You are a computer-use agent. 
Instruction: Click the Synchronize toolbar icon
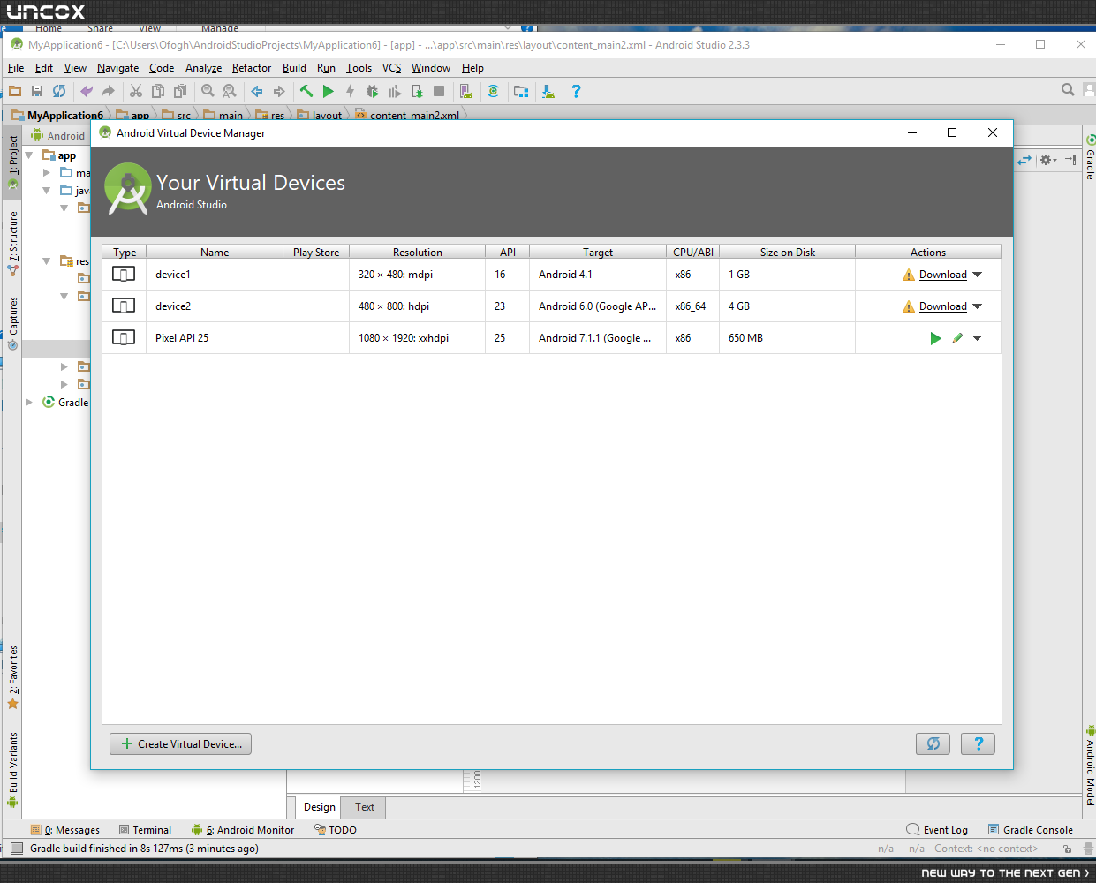(x=59, y=91)
